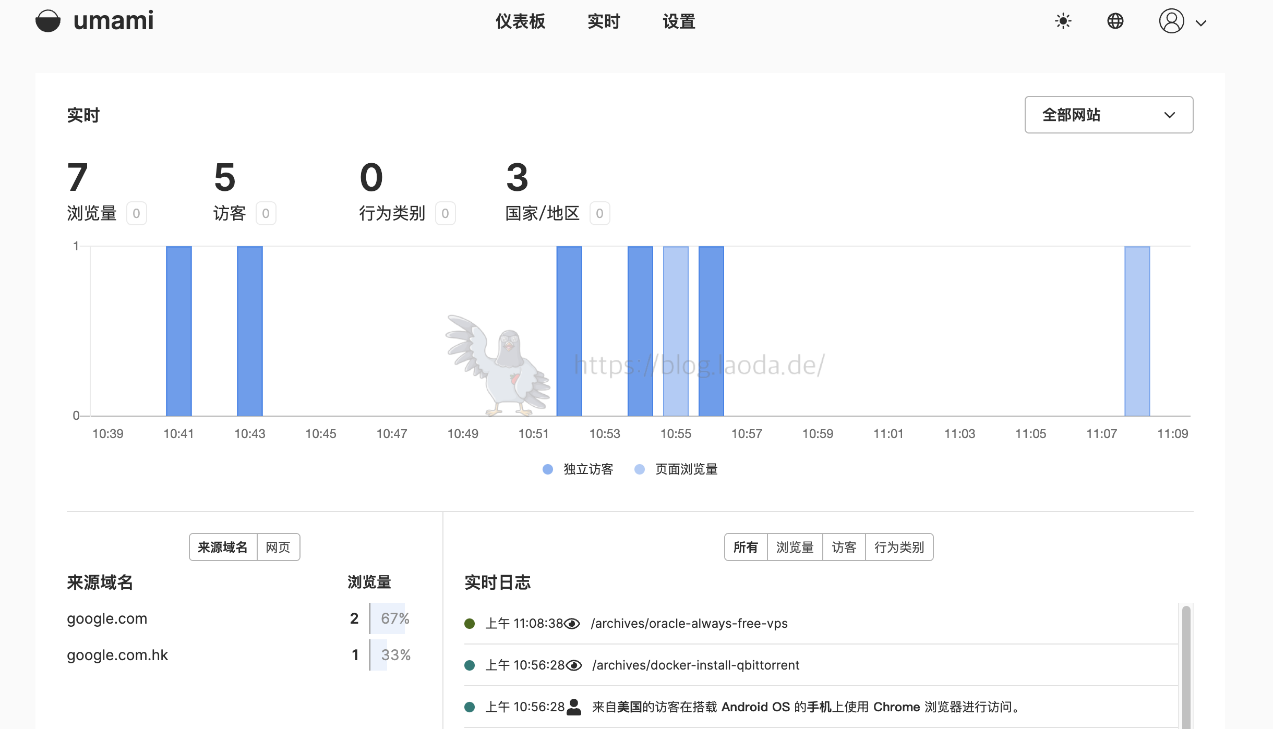Open the 全部网站 website dropdown
This screenshot has width=1273, height=729.
click(1108, 115)
